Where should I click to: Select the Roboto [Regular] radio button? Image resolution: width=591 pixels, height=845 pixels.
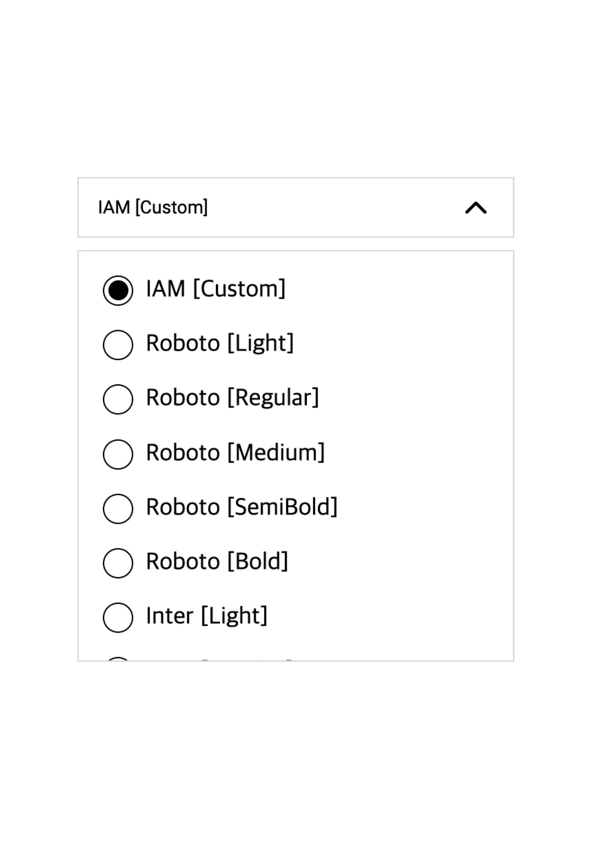pyautogui.click(x=118, y=399)
